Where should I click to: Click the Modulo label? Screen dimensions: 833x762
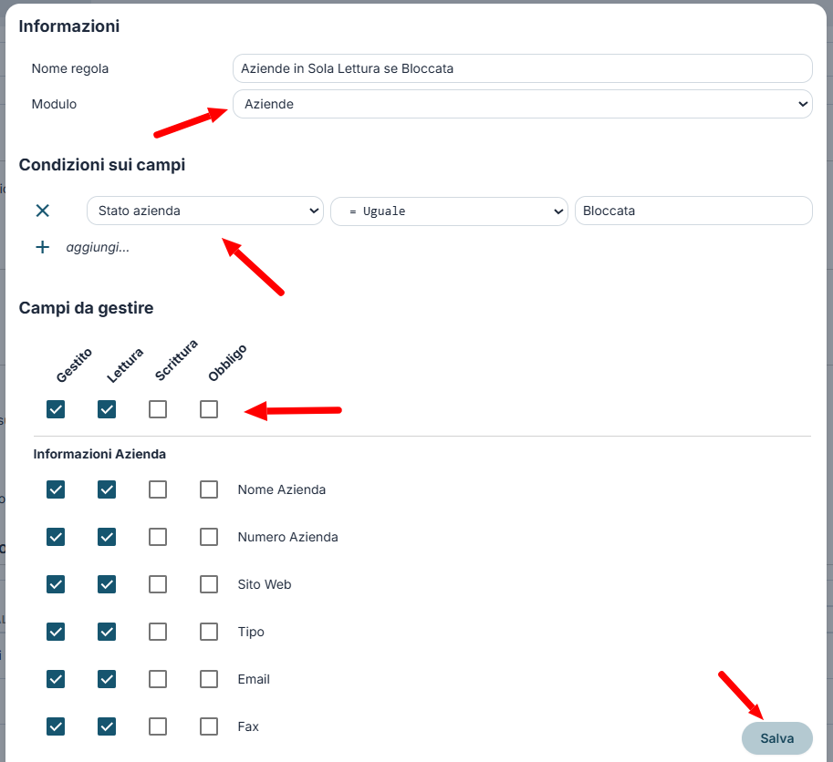coord(54,104)
